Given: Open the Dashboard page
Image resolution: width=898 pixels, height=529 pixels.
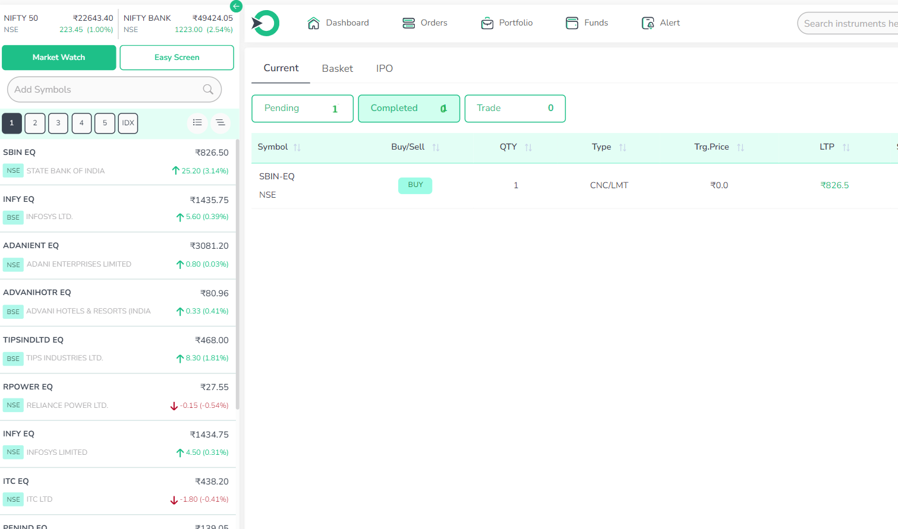Looking at the screenshot, I should coord(338,23).
